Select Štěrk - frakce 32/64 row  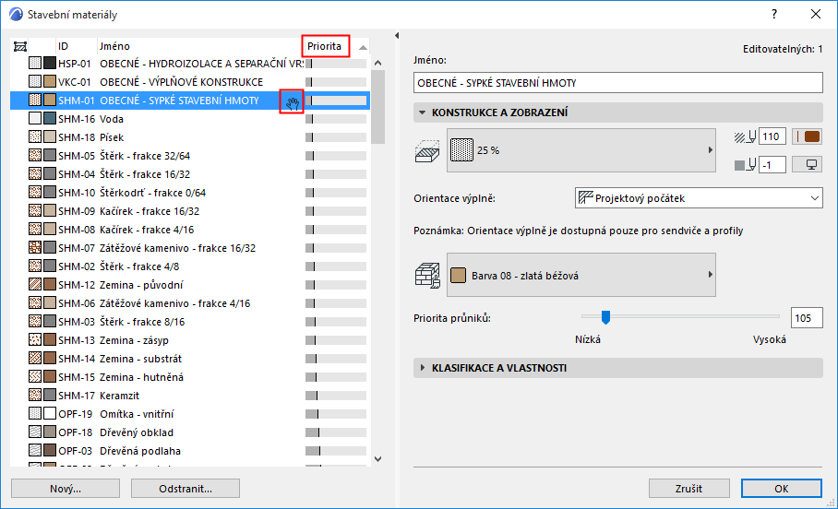[x=190, y=156]
